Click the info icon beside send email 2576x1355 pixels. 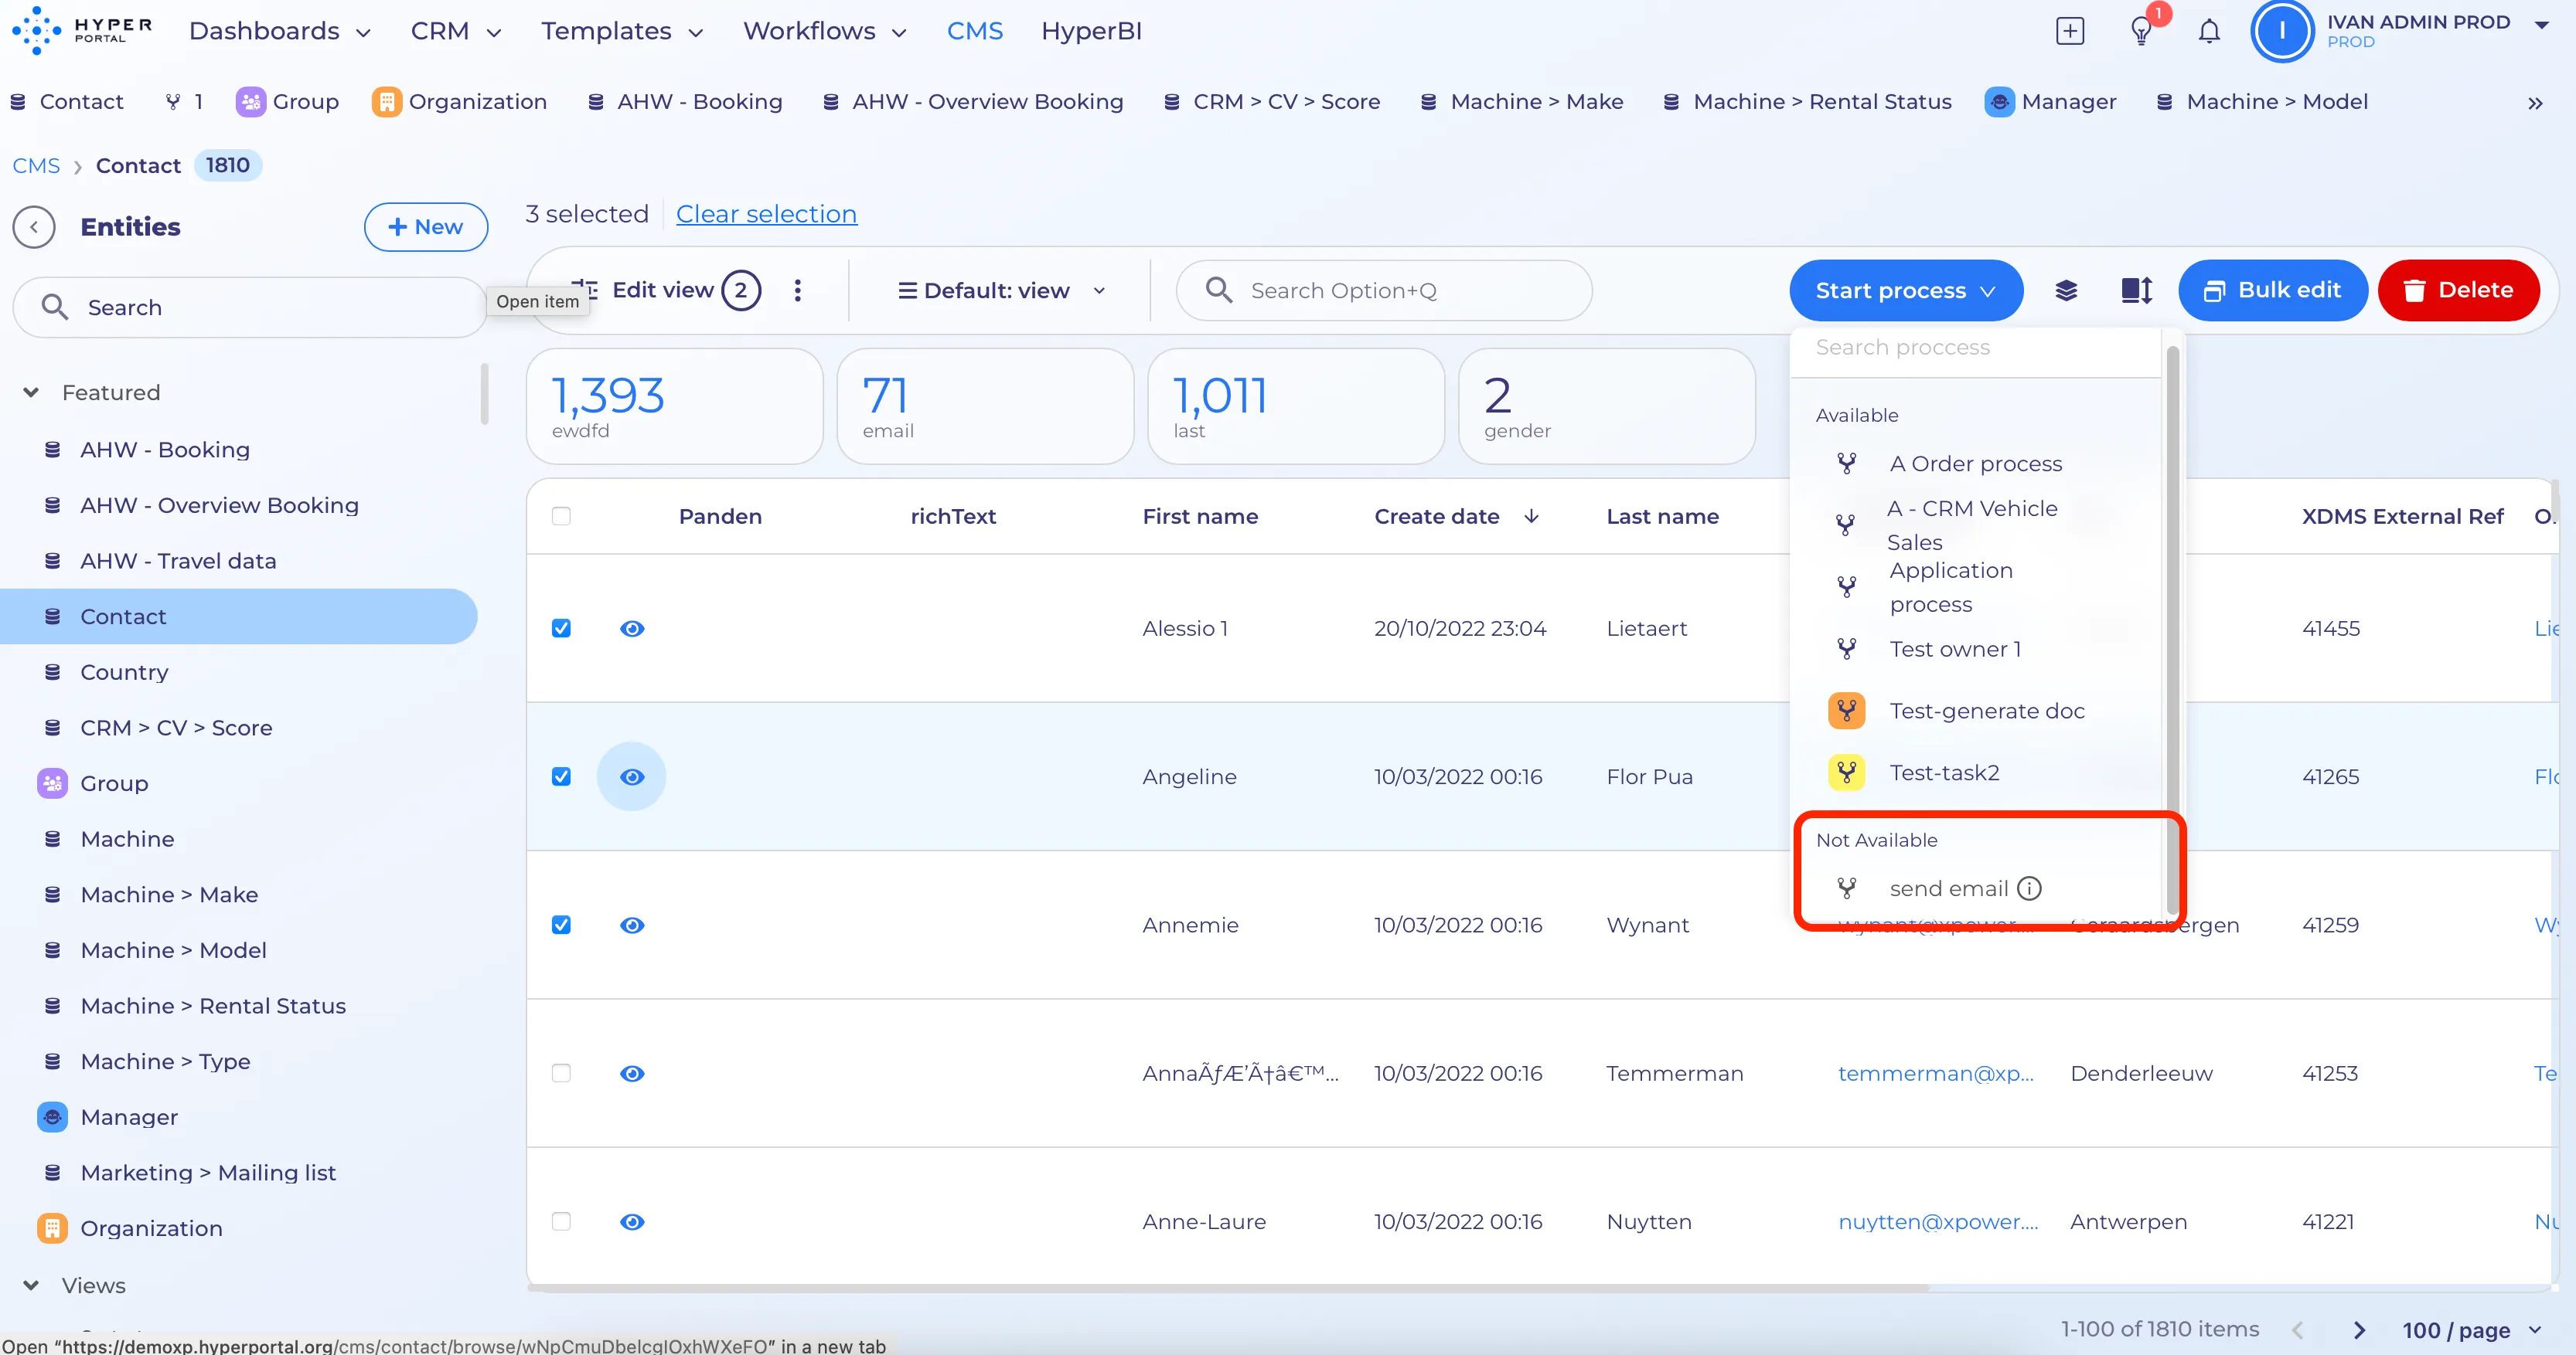coord(2029,888)
